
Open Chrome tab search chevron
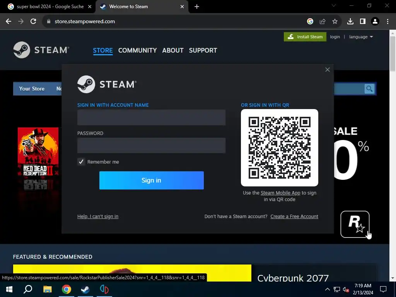(x=334, y=5)
